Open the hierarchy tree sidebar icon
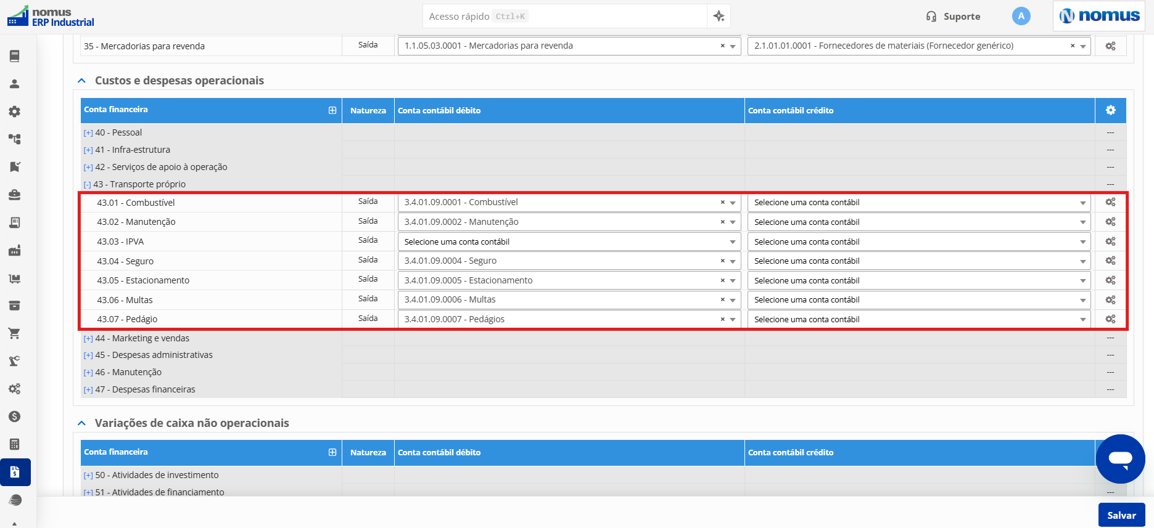This screenshot has height=528, width=1154. coord(15,139)
